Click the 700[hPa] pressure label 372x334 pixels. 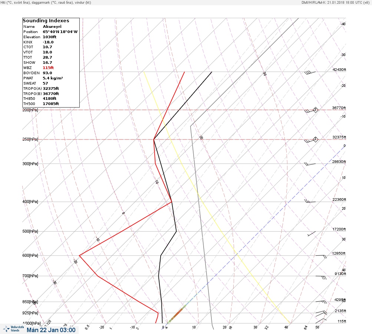30,276
